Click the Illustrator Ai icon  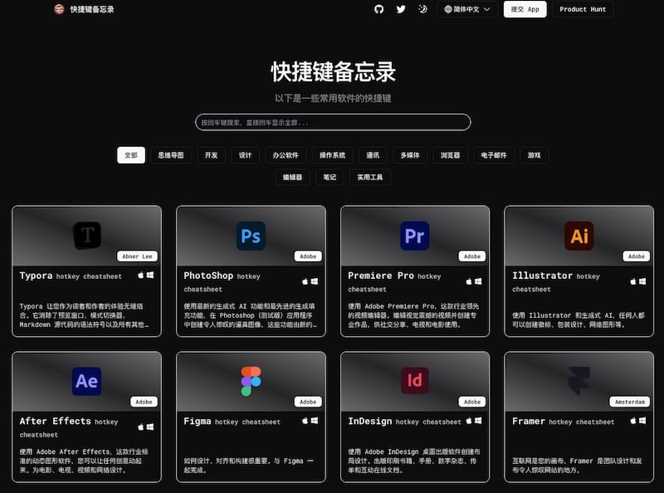click(579, 236)
